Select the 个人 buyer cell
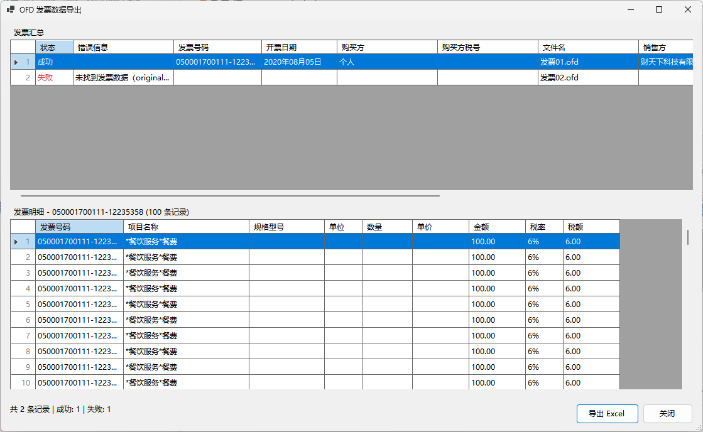Viewport: 703px width, 432px height. [387, 62]
